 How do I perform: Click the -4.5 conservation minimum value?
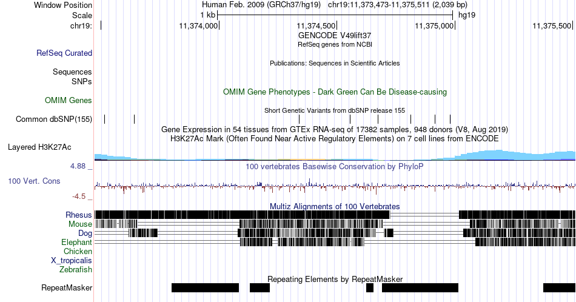pyautogui.click(x=79, y=196)
